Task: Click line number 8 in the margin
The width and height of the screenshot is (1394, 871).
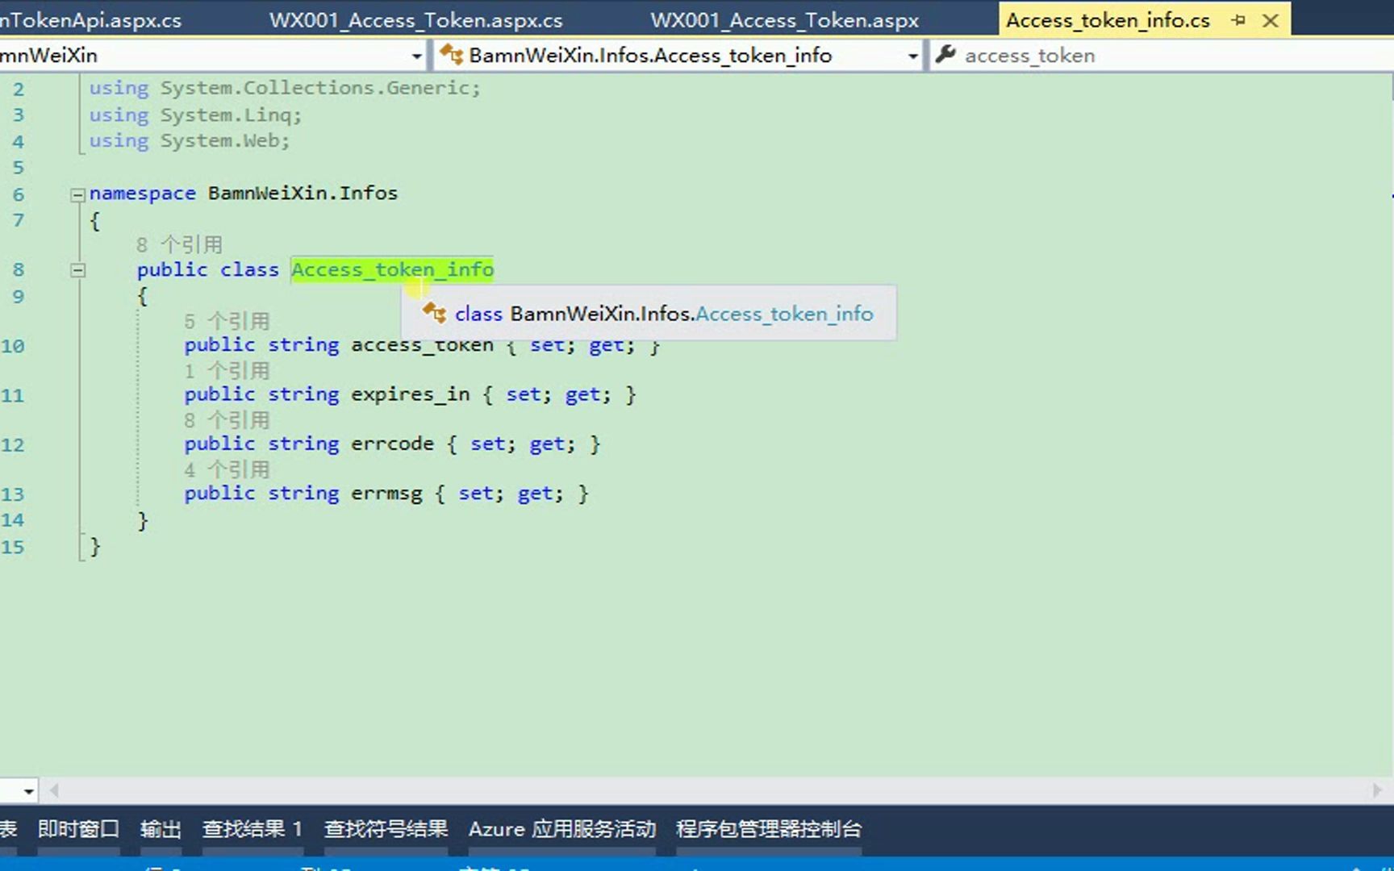Action: click(x=18, y=270)
